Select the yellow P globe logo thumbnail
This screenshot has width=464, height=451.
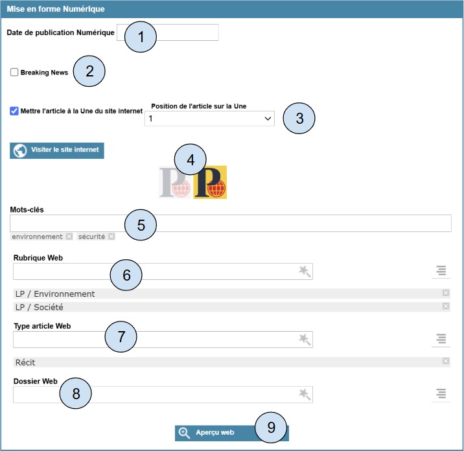pyautogui.click(x=211, y=182)
